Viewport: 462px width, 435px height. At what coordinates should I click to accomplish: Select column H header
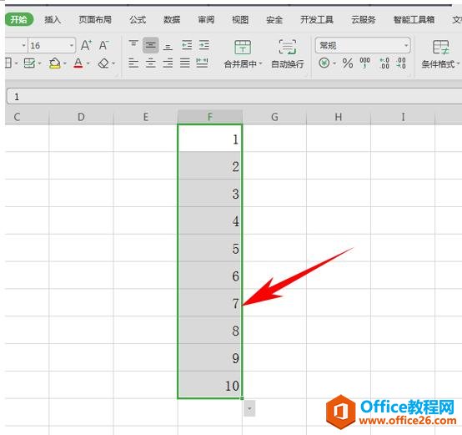click(x=339, y=117)
